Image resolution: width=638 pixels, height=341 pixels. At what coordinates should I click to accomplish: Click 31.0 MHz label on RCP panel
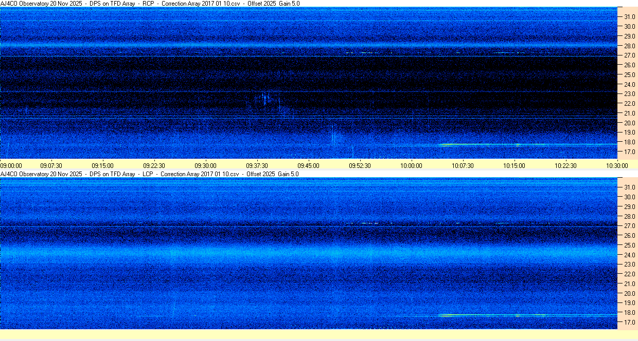coord(629,16)
